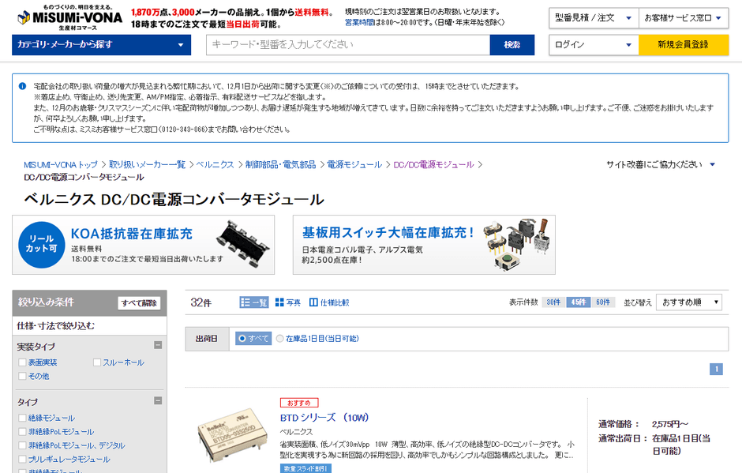742x473 pixels.
Task: Click the おすすめ label on product
Action: coord(299,403)
